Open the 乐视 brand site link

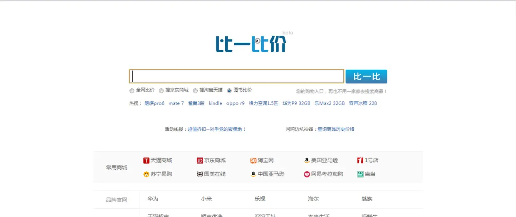(260, 199)
